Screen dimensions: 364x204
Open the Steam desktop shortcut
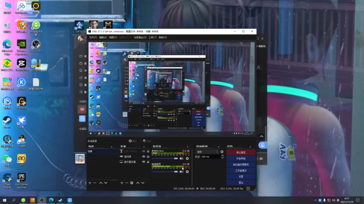[7, 122]
